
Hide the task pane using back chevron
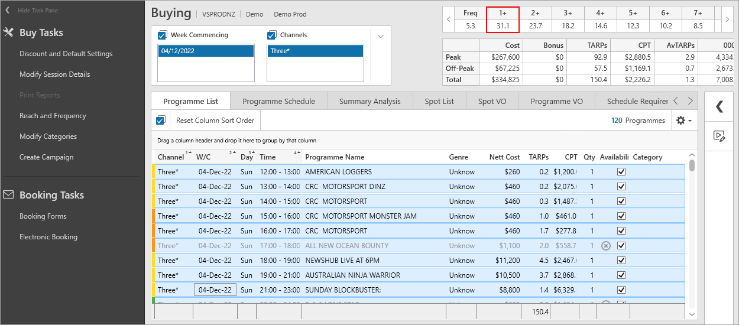(8, 10)
